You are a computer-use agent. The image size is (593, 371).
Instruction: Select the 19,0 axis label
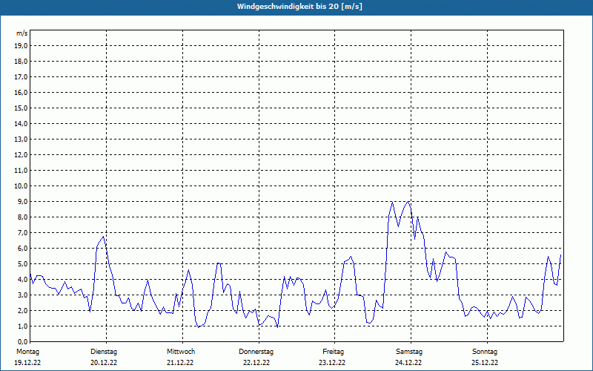[21, 46]
